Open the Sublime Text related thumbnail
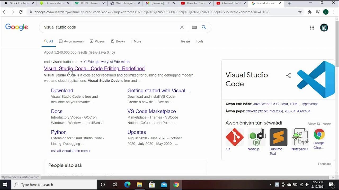Viewport: 339px width, 190px height. (278, 137)
